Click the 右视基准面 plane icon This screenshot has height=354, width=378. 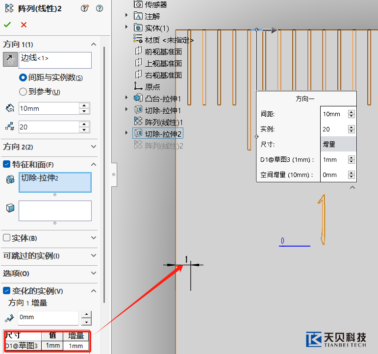[x=138, y=74]
